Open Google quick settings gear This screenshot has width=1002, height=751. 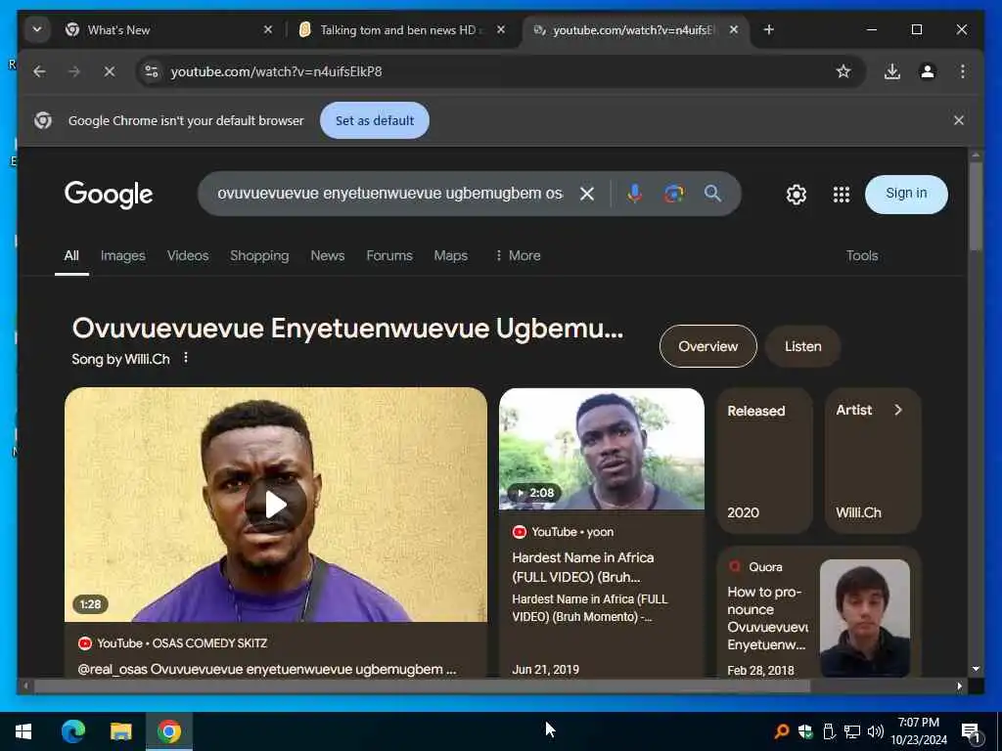[x=797, y=195]
